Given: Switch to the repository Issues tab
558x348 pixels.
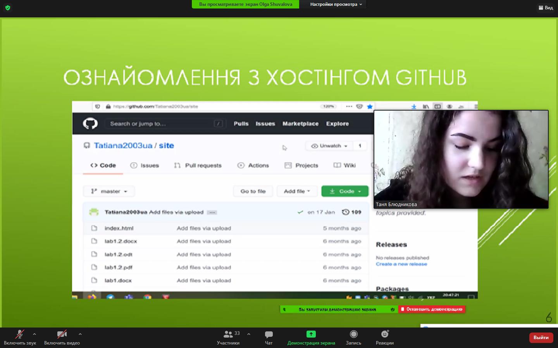Looking at the screenshot, I should [x=145, y=165].
